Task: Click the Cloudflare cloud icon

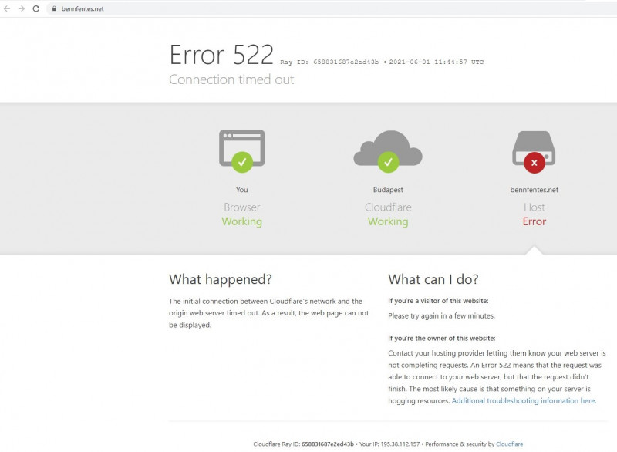Action: (388, 151)
